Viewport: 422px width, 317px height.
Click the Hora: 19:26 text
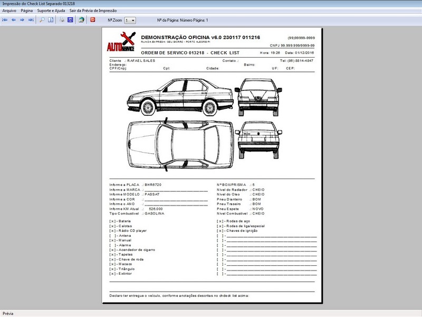tap(270, 53)
